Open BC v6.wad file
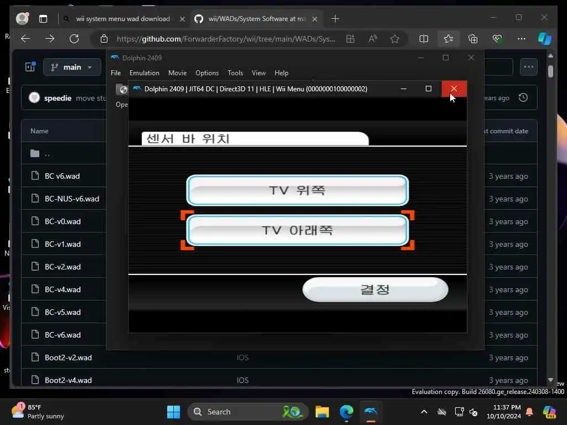Screen dimensions: 567x425 pyautogui.click(x=62, y=177)
